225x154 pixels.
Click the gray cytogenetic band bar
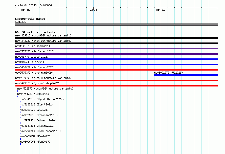point(116,25)
